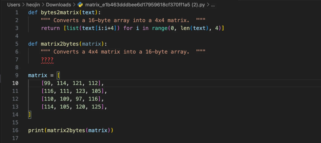Click the value 99 in first row

point(47,83)
